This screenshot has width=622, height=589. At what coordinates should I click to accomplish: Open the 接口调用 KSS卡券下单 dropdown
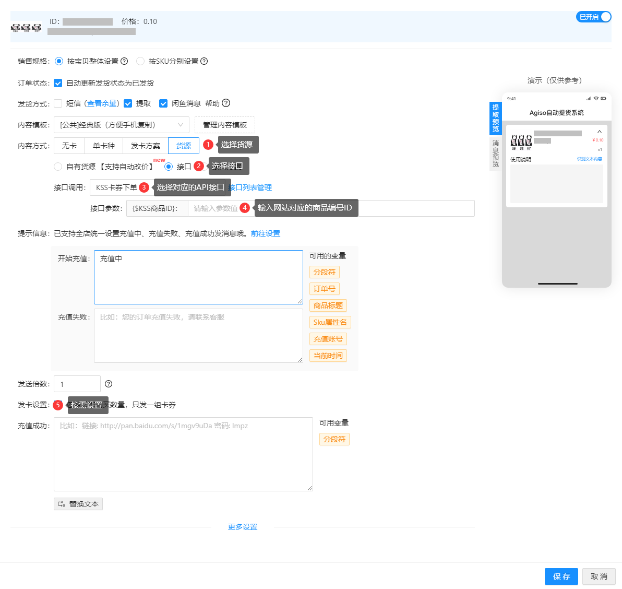click(116, 187)
